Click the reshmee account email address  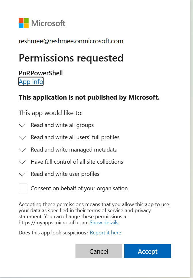71,41
